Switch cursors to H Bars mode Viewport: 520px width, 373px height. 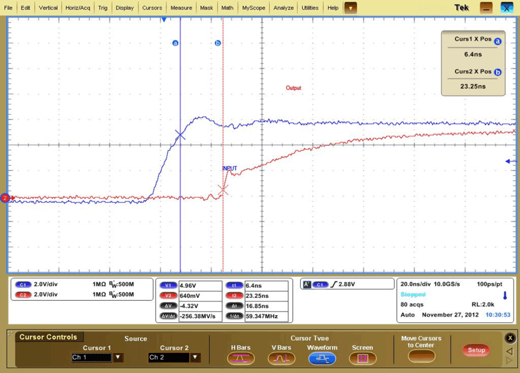point(241,358)
